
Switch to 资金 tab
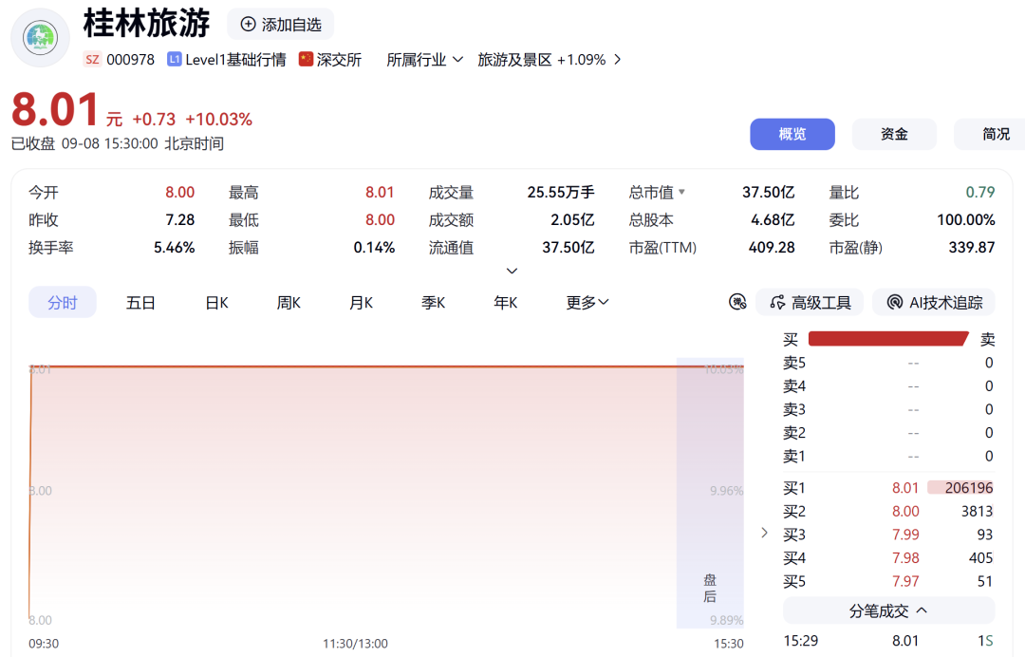pos(894,134)
